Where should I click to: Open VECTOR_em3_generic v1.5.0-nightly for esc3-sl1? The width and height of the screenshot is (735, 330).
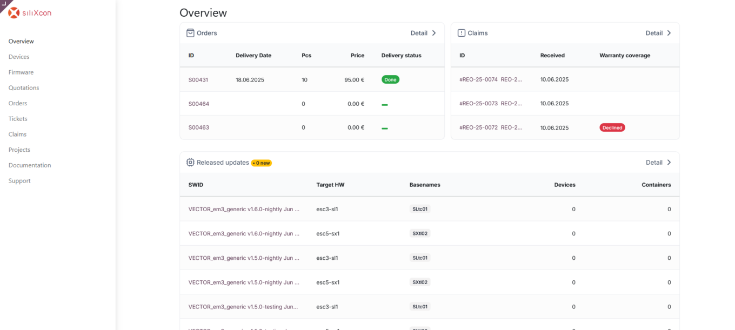click(x=244, y=258)
